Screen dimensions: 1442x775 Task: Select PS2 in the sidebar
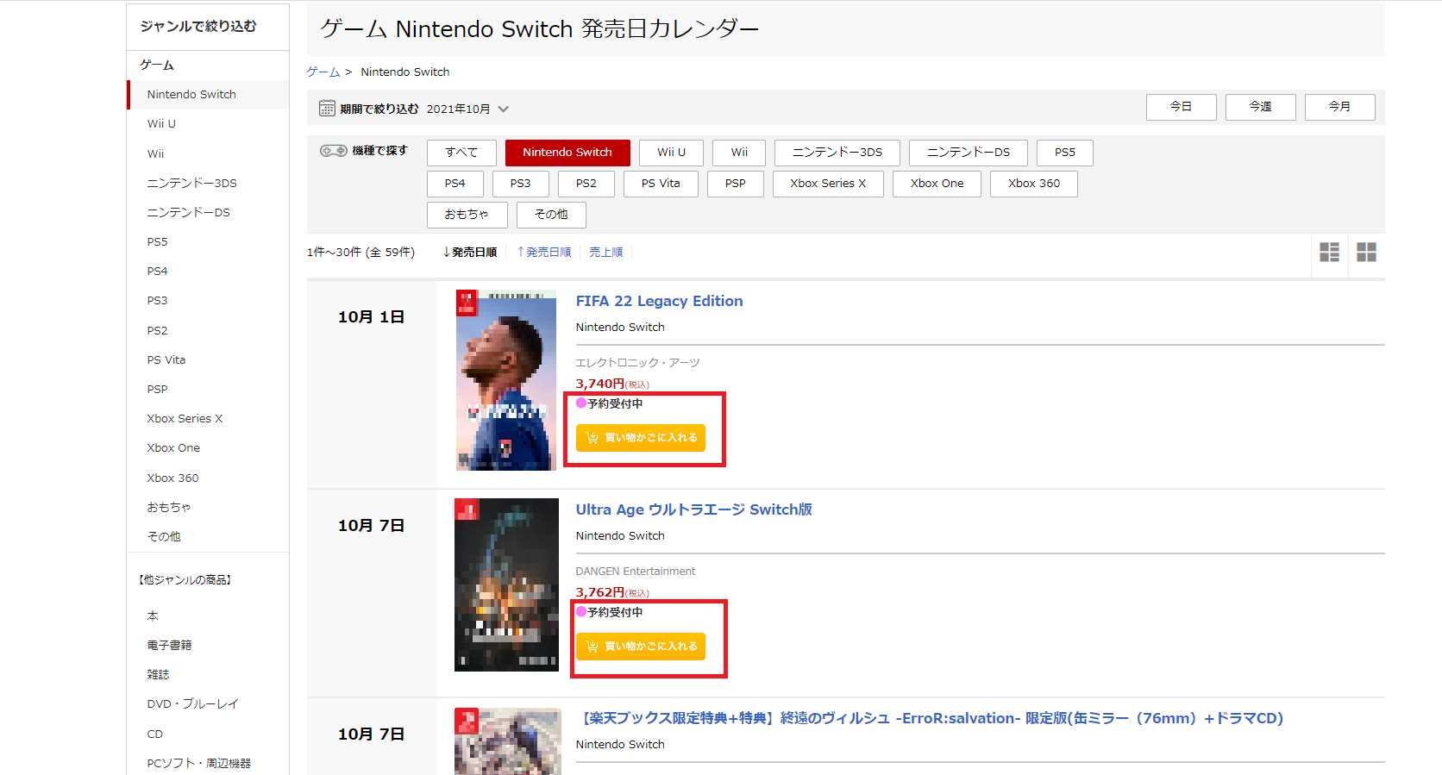coord(157,331)
